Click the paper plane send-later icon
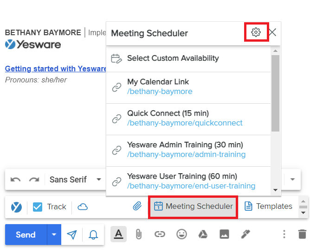Screen dimensions: 310x251 click(71, 235)
